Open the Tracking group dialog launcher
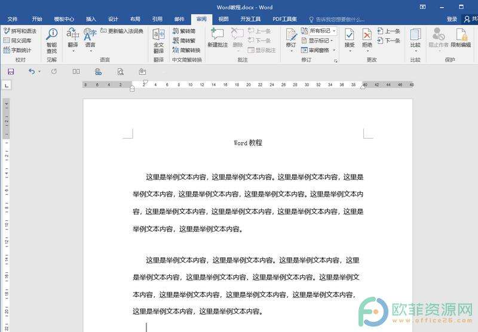This screenshot has width=478, height=332. pos(336,61)
